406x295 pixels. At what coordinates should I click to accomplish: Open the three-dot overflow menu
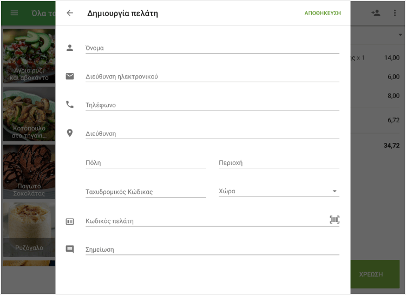395,13
